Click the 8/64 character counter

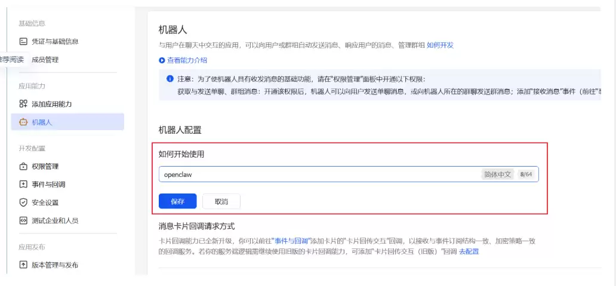526,174
